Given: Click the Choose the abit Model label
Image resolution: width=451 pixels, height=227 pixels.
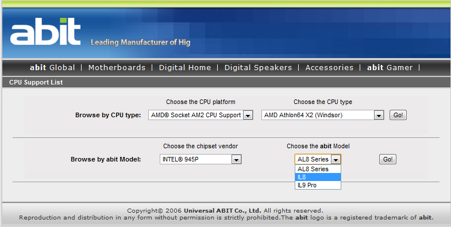Looking at the screenshot, I should (318, 146).
